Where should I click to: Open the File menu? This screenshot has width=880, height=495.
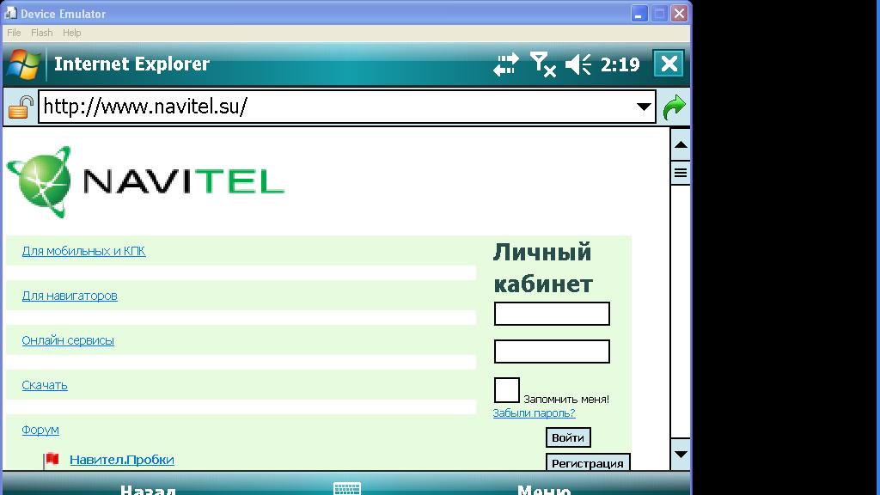click(x=14, y=33)
